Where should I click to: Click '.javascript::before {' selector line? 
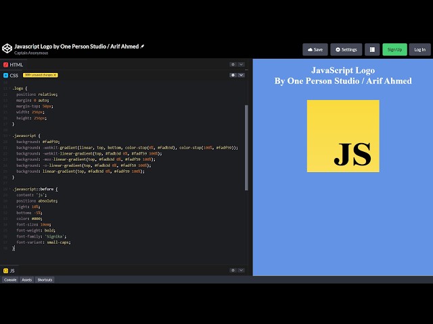(35, 189)
